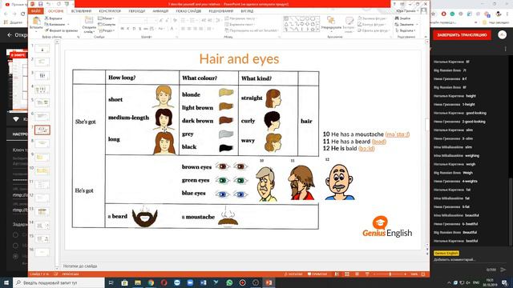Switch to ВСТАВЛЕННЯ (Insert) tab

pyautogui.click(x=81, y=11)
